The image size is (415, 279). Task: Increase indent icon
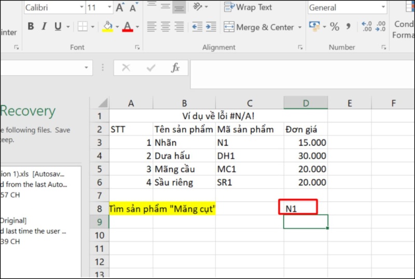coord(211,27)
